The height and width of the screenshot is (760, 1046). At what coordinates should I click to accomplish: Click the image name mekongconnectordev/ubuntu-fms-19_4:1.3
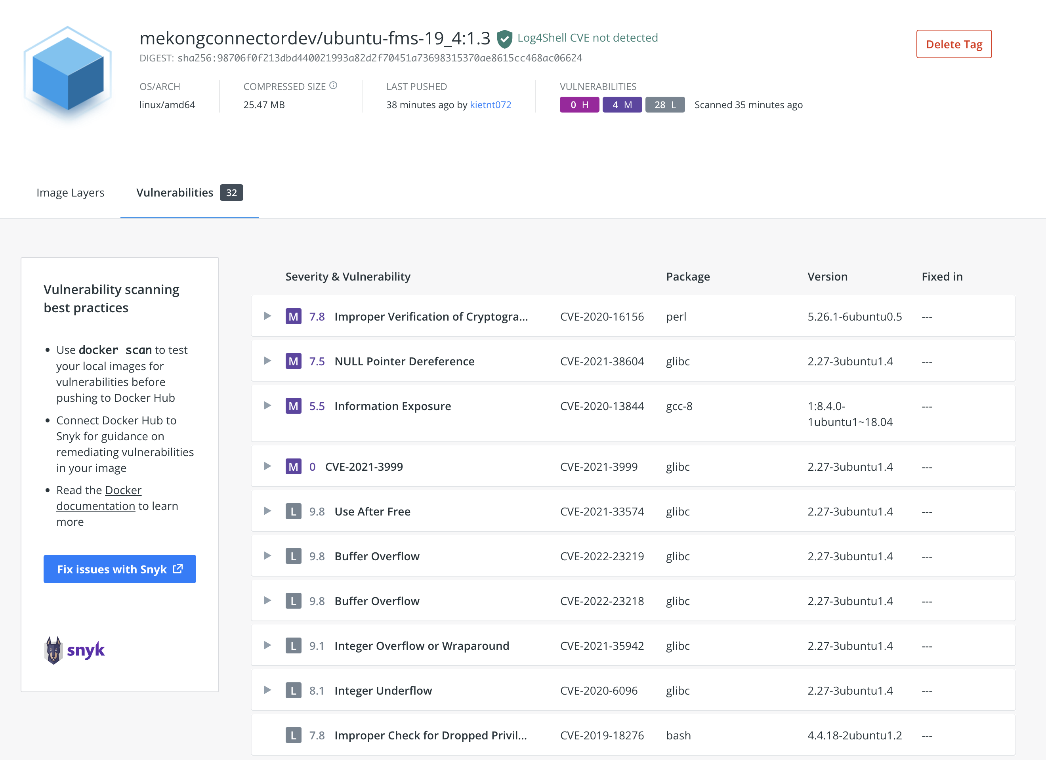[x=315, y=38]
